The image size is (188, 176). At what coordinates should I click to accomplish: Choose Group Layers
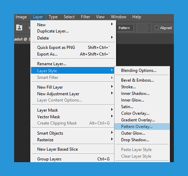point(73,159)
